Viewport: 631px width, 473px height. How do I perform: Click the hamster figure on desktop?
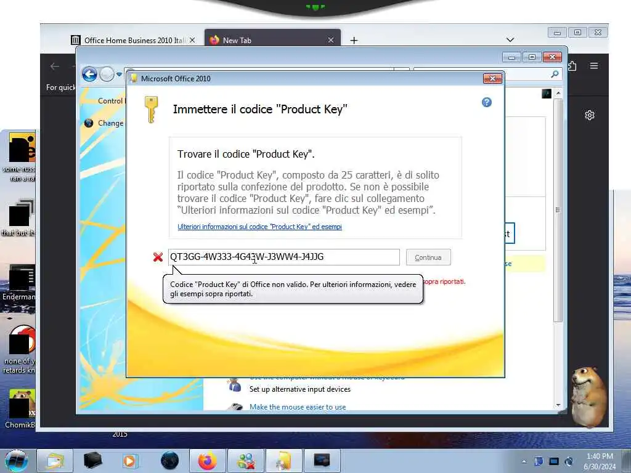[x=589, y=396]
